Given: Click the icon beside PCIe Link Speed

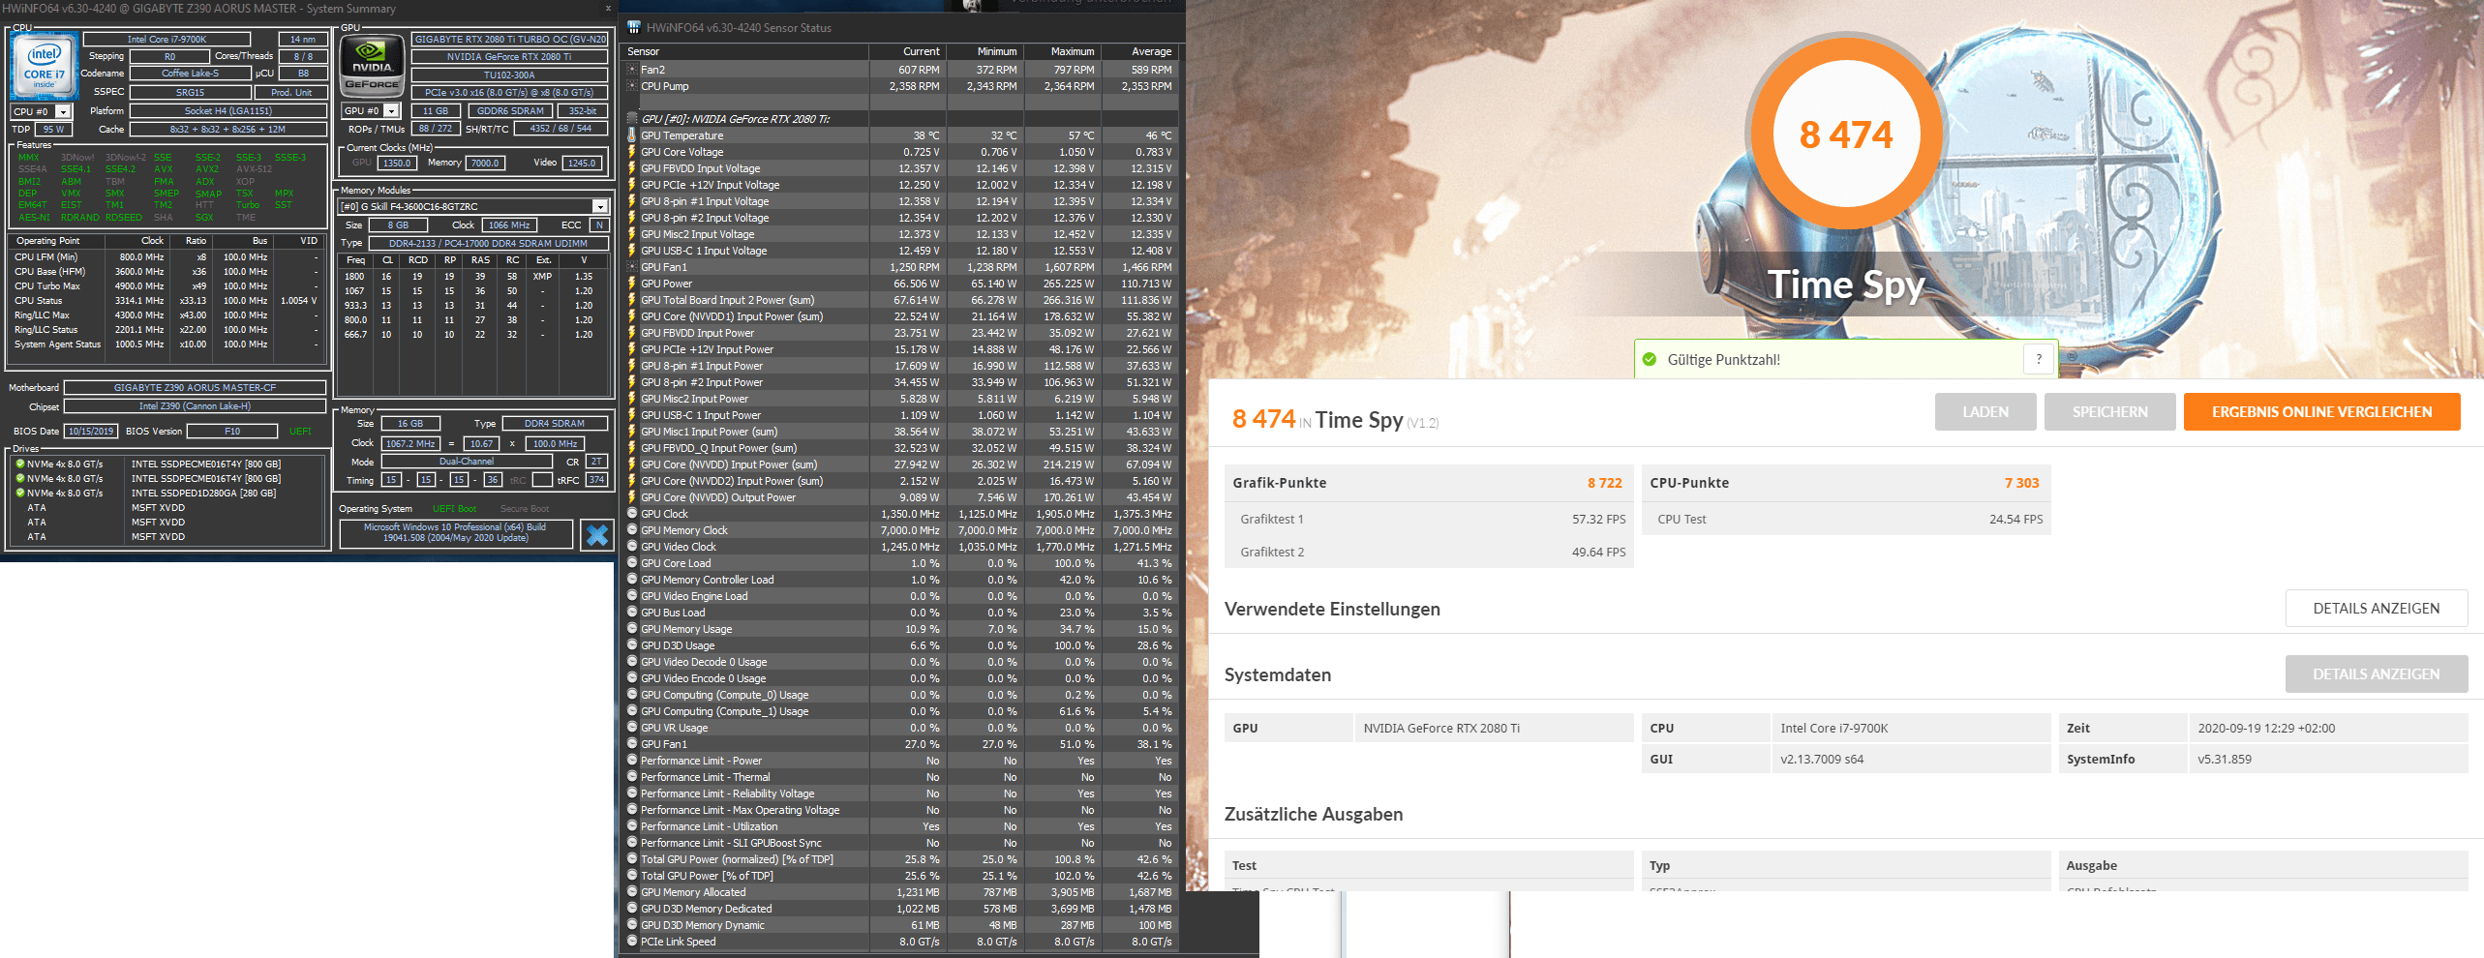Looking at the screenshot, I should click(x=632, y=942).
